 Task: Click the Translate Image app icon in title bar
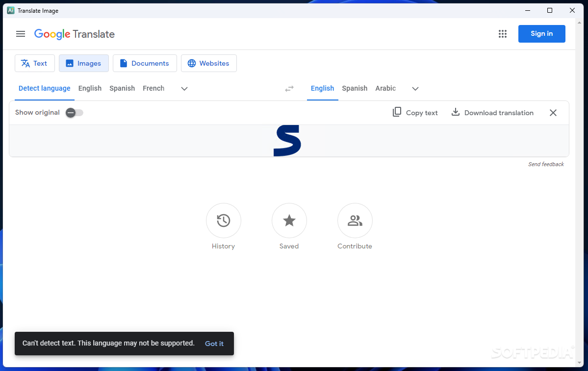click(11, 10)
